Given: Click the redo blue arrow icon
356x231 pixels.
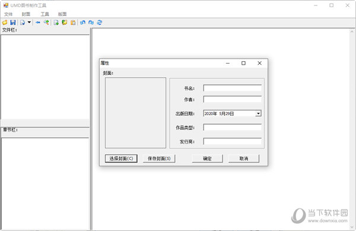Looking at the screenshot, I should (x=91, y=22).
